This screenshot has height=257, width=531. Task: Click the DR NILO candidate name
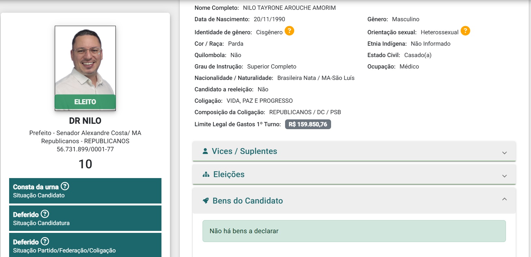tap(85, 121)
